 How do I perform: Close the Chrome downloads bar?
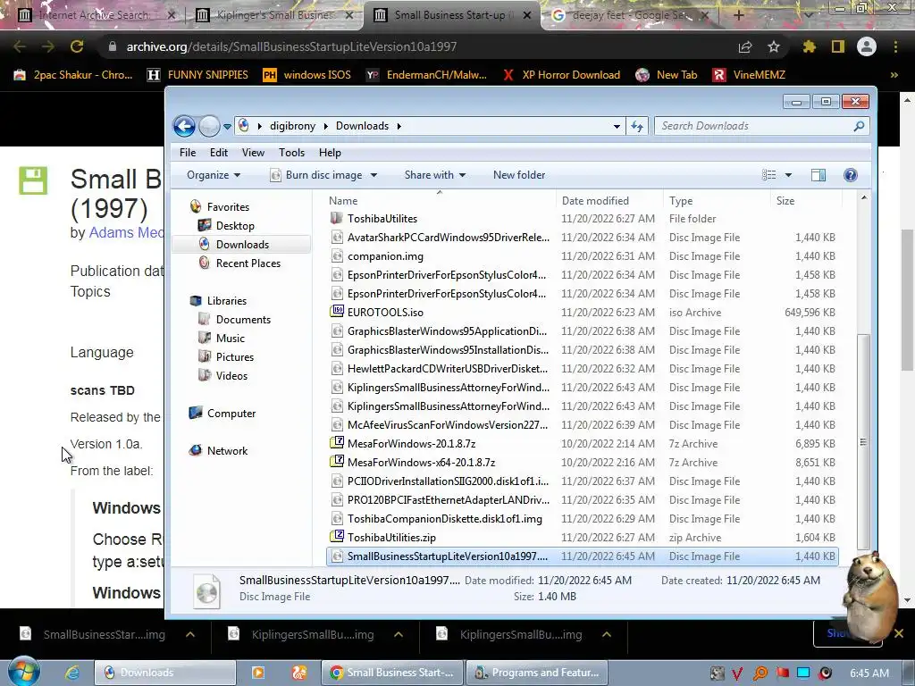click(x=899, y=633)
